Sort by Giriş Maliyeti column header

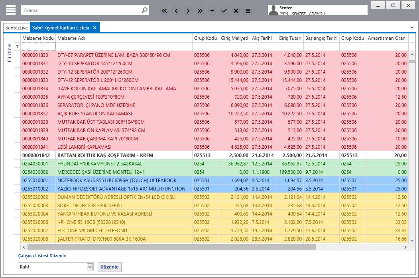pyautogui.click(x=234, y=38)
